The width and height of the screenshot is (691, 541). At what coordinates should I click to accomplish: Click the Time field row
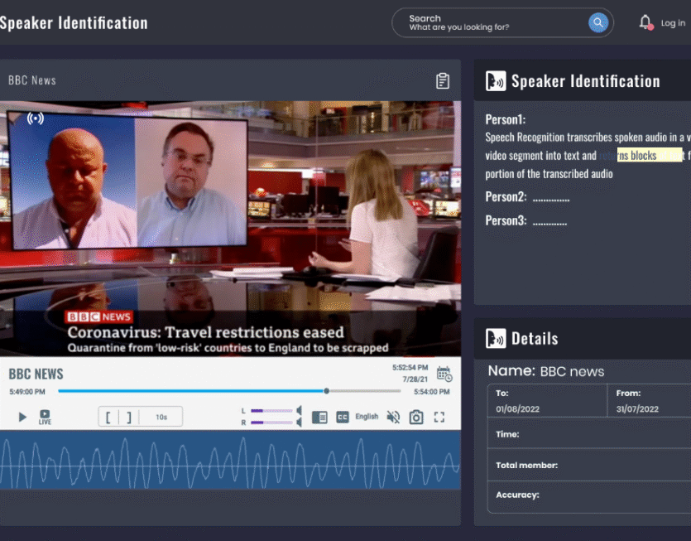point(589,433)
